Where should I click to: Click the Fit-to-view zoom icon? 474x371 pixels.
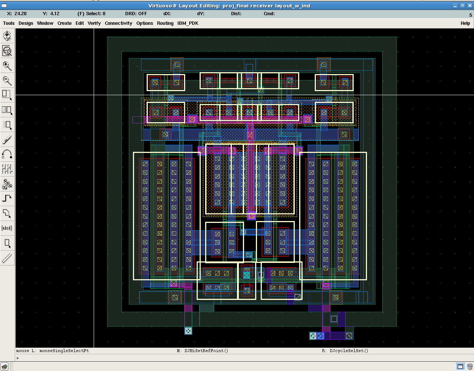(7, 50)
